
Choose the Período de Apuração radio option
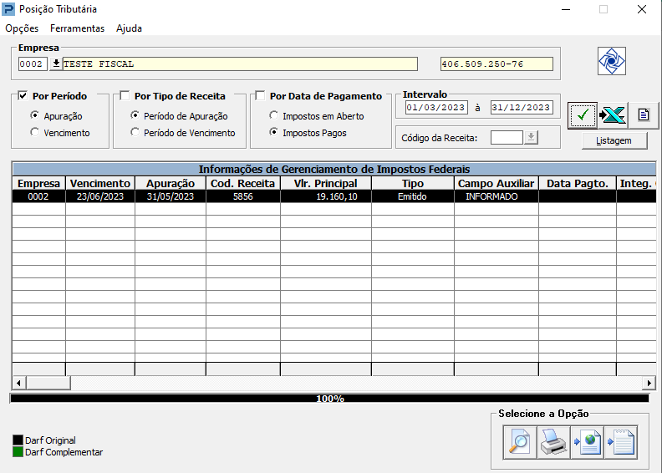(135, 115)
